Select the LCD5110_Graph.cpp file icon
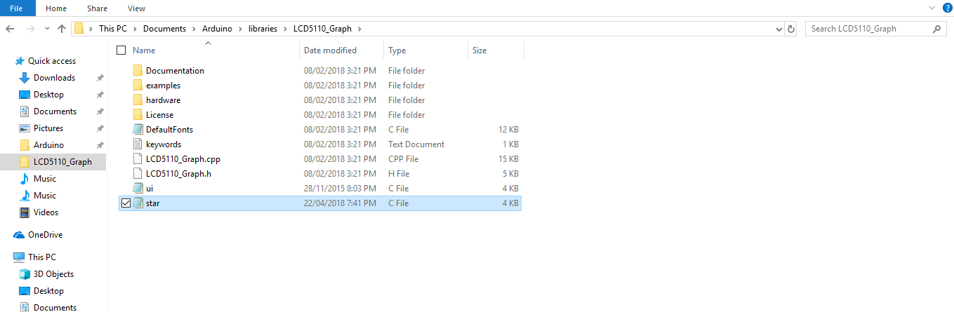This screenshot has height=312, width=954. click(138, 158)
